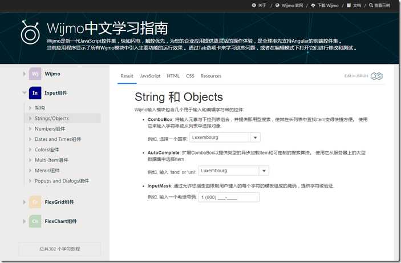Click the search icon beside 查看示例
The height and width of the screenshot is (263, 401).
coord(371,5)
